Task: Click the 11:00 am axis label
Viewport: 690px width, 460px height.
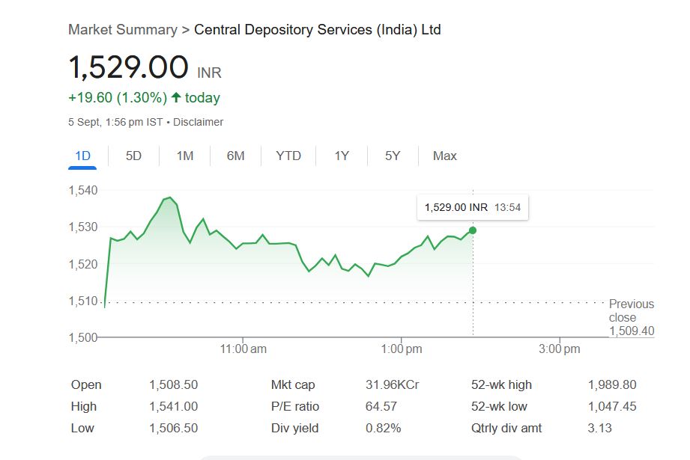Action: [x=244, y=349]
